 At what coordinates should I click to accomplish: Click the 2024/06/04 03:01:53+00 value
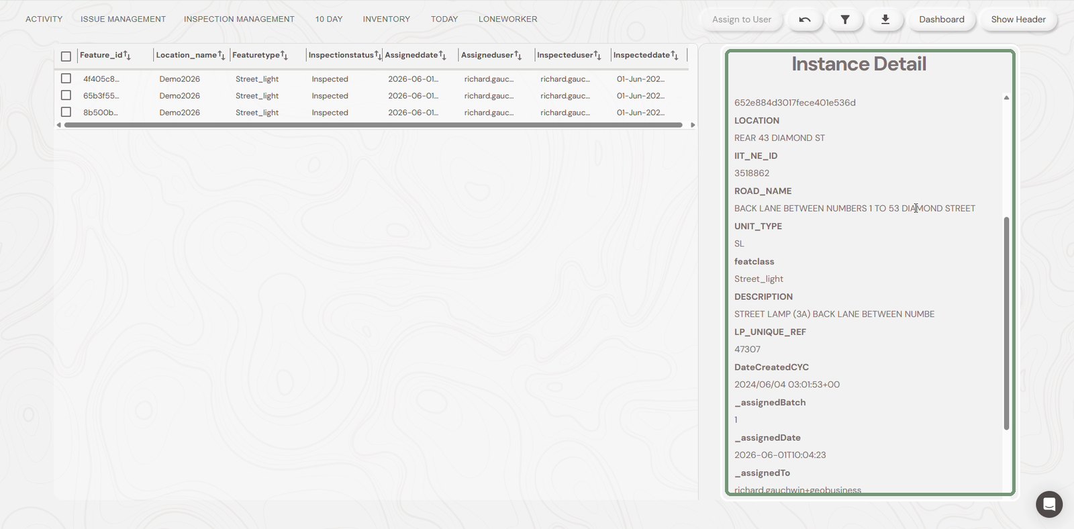[787, 385]
